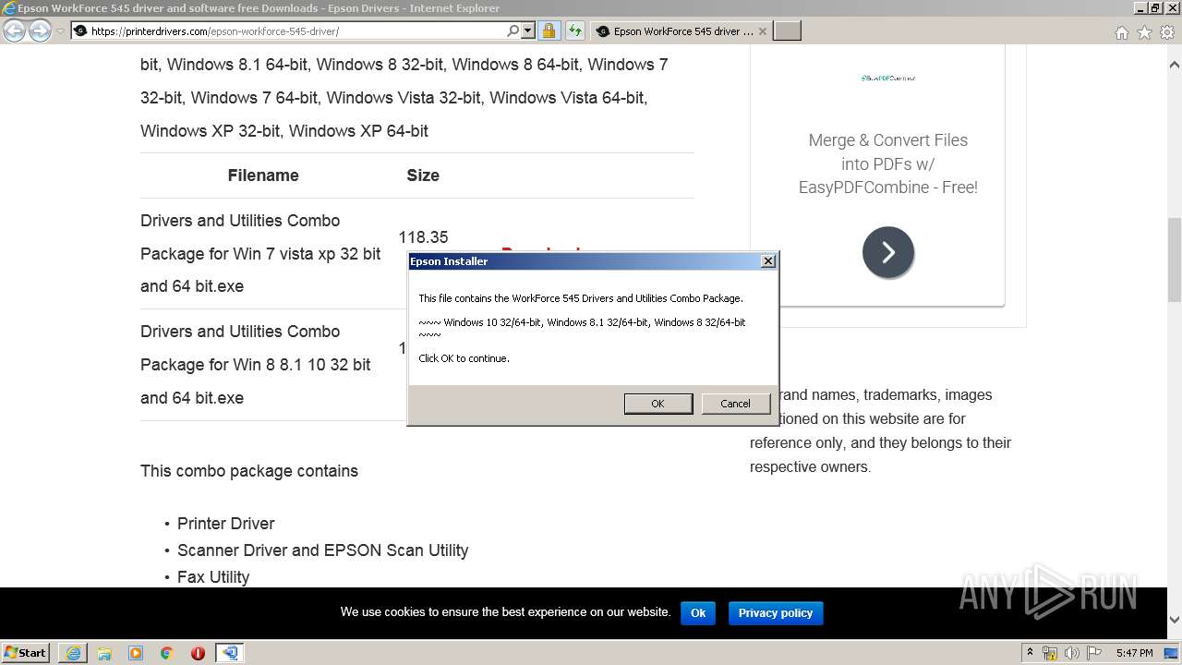1182x665 pixels.
Task: Expand the address bar autocomplete dropdown
Action: (528, 30)
